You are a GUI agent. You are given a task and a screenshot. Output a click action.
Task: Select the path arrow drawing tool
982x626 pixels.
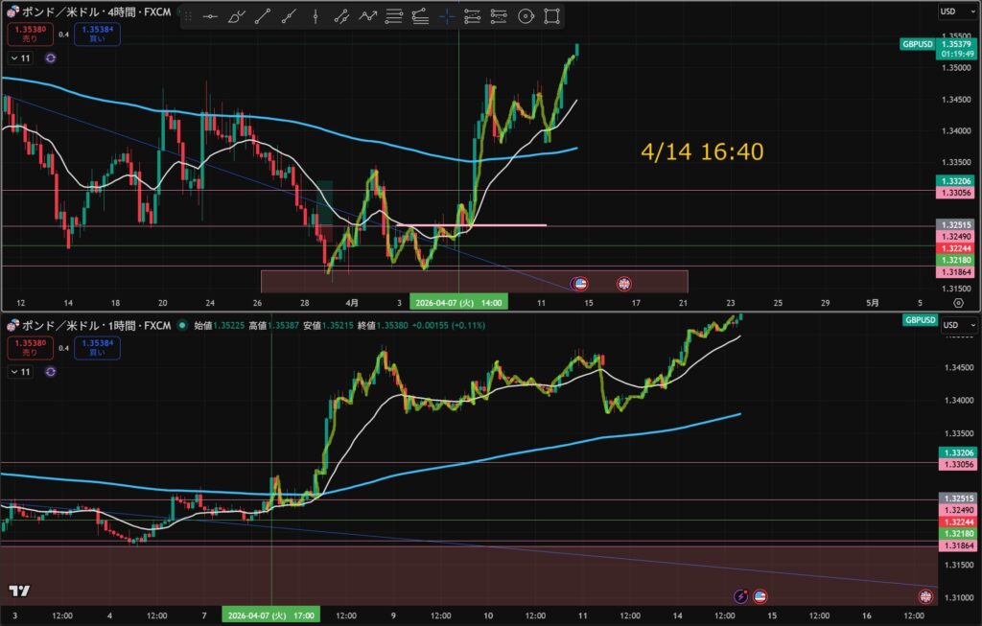(x=367, y=17)
